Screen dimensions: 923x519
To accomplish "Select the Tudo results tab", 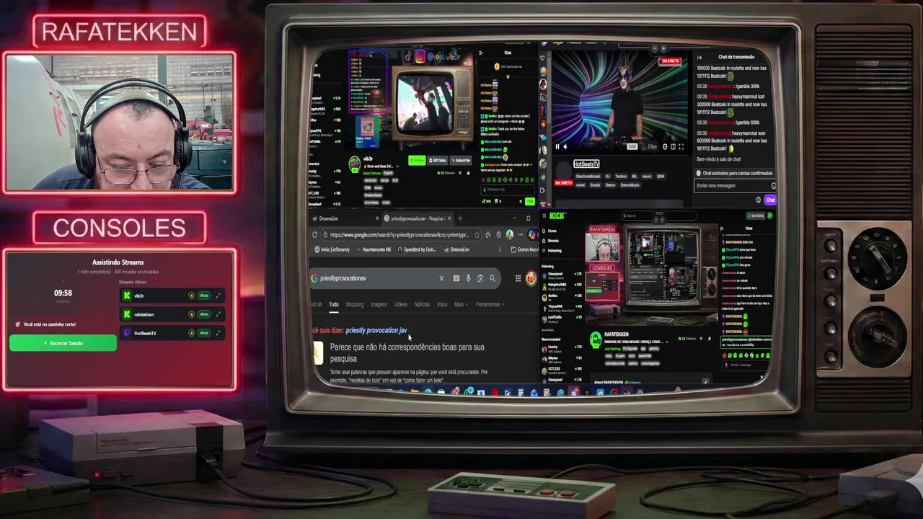I will point(334,304).
